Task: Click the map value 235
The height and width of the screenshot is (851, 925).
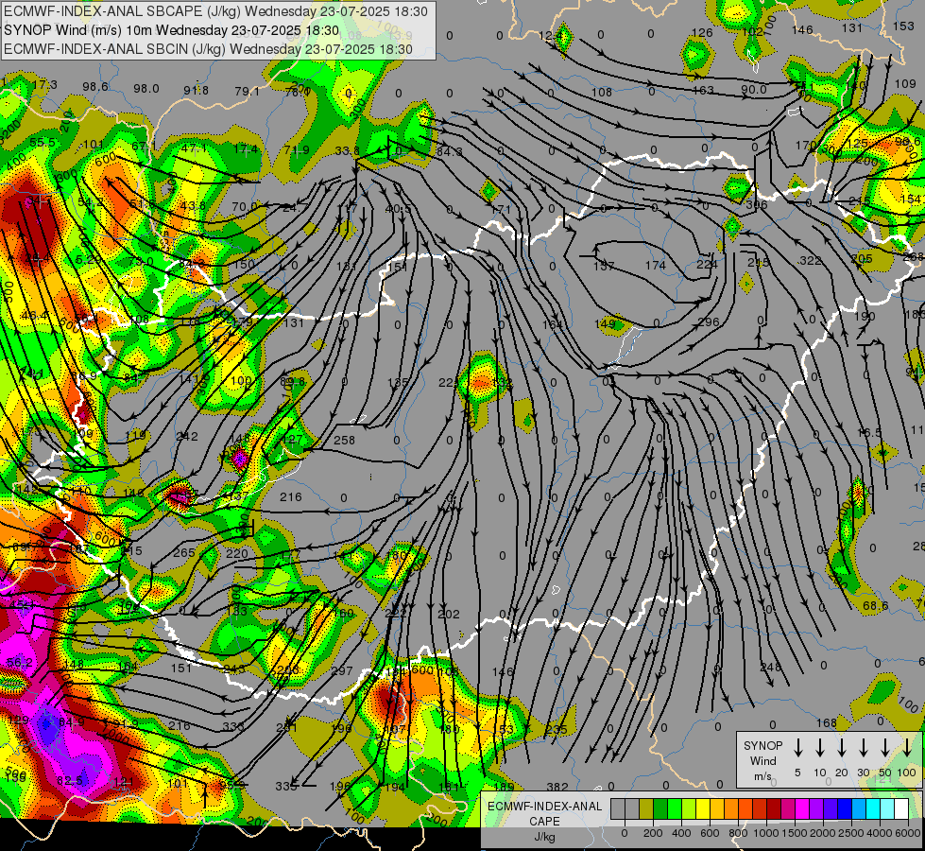Action: [557, 729]
